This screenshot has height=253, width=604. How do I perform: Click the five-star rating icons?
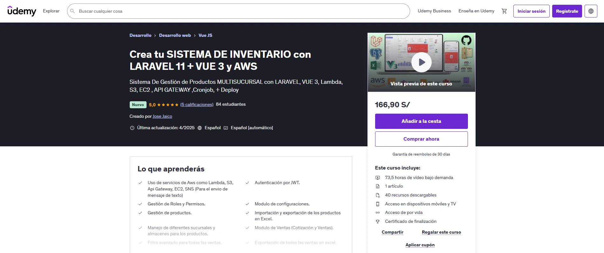pos(168,105)
